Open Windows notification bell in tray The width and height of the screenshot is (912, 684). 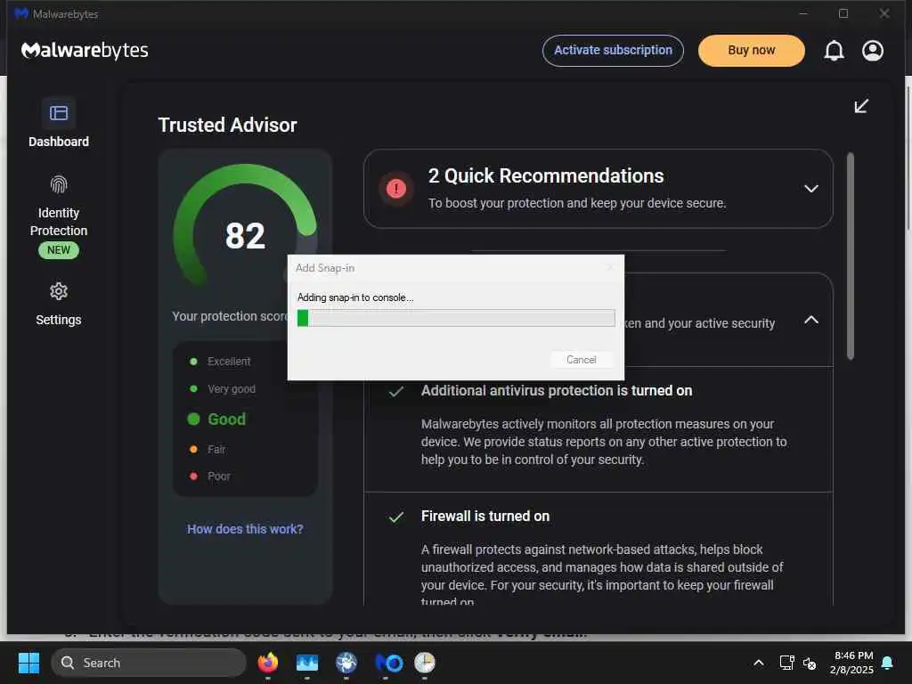888,663
